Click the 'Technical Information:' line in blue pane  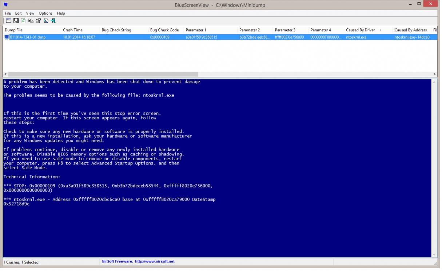point(32,177)
